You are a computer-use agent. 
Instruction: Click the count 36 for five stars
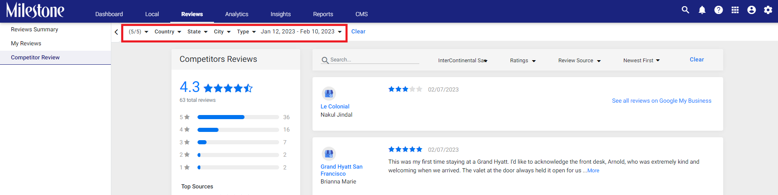pos(287,117)
